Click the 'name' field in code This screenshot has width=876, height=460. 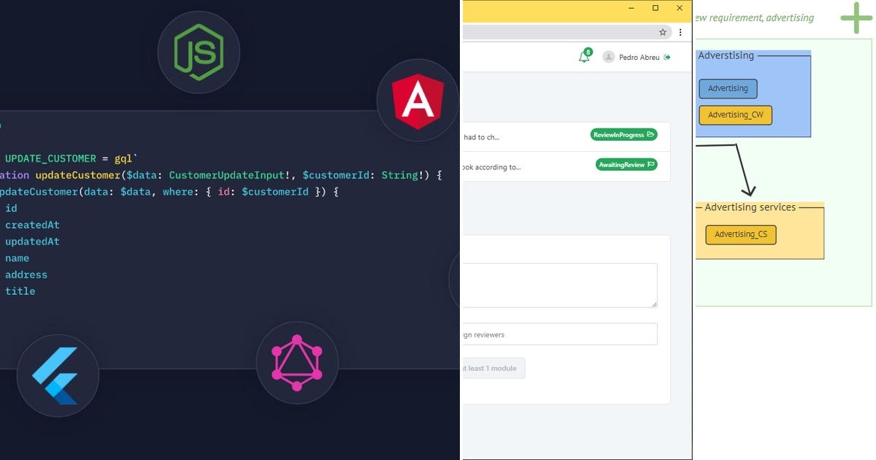(17, 258)
